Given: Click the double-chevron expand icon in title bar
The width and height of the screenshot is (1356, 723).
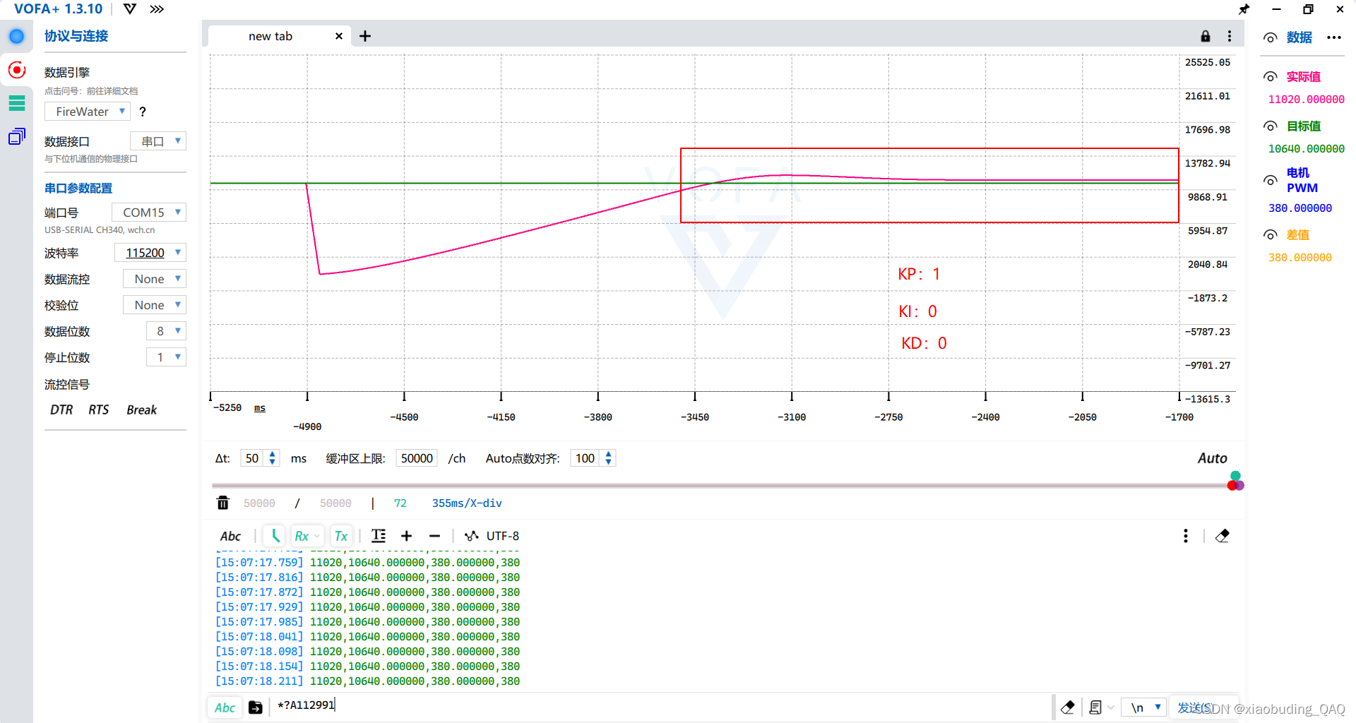Looking at the screenshot, I should point(157,9).
